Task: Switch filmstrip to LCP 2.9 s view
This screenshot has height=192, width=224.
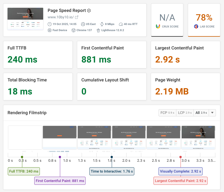Action: pos(185,113)
